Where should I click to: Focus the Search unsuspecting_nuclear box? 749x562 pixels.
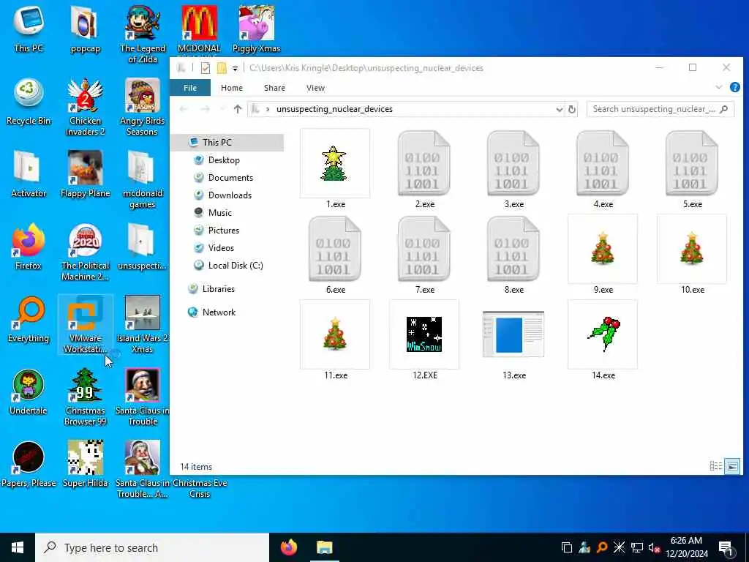660,109
